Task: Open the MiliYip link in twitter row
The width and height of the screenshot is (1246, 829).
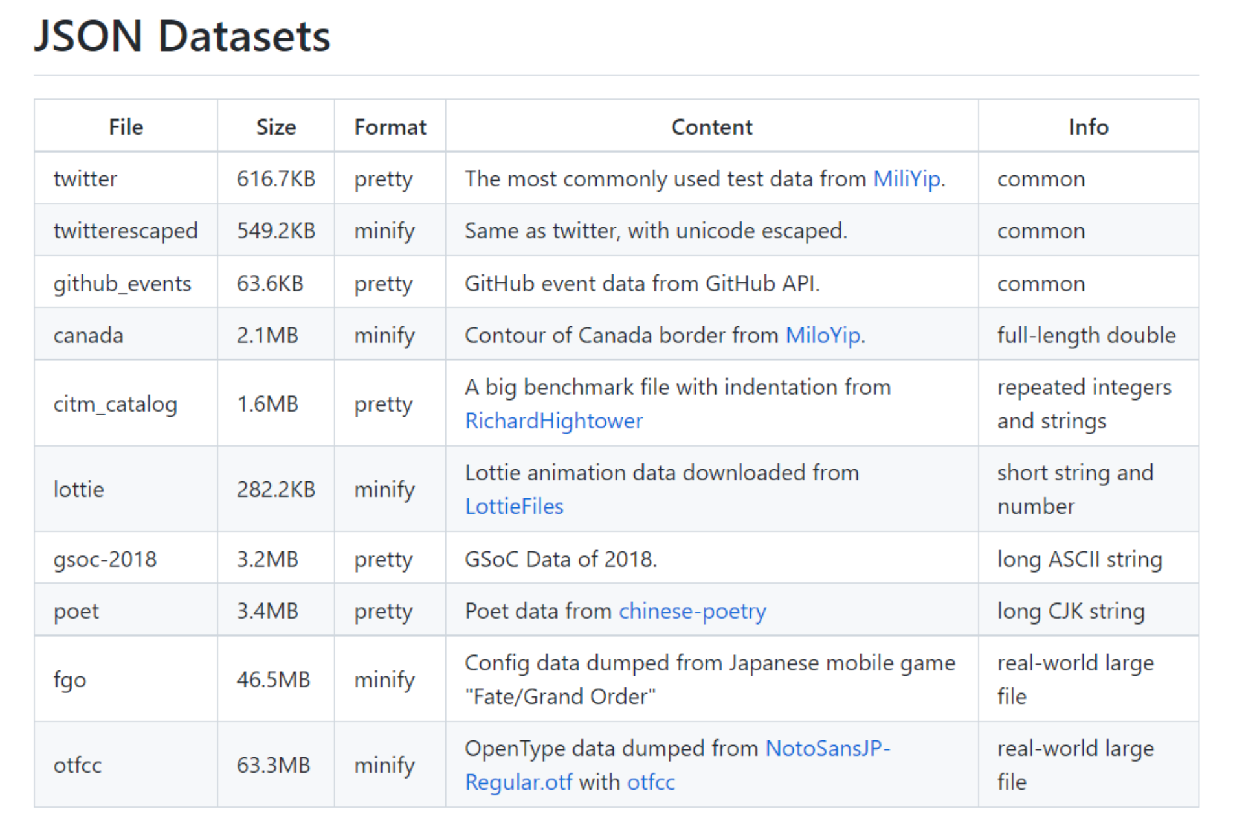Action: click(906, 179)
